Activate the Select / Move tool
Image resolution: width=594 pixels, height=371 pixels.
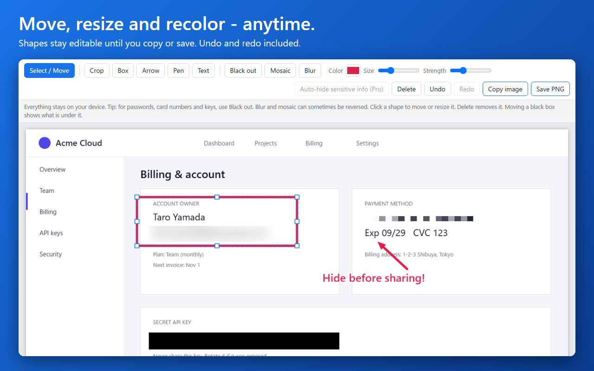click(49, 70)
